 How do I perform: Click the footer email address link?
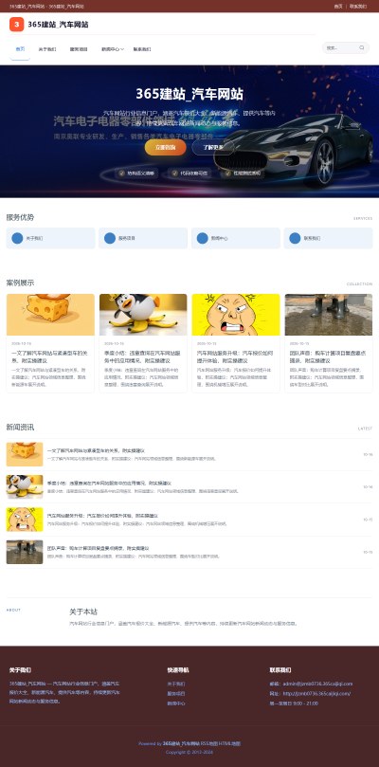317,684
